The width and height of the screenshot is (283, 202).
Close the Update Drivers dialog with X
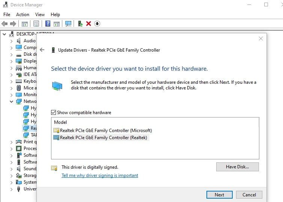260,39
